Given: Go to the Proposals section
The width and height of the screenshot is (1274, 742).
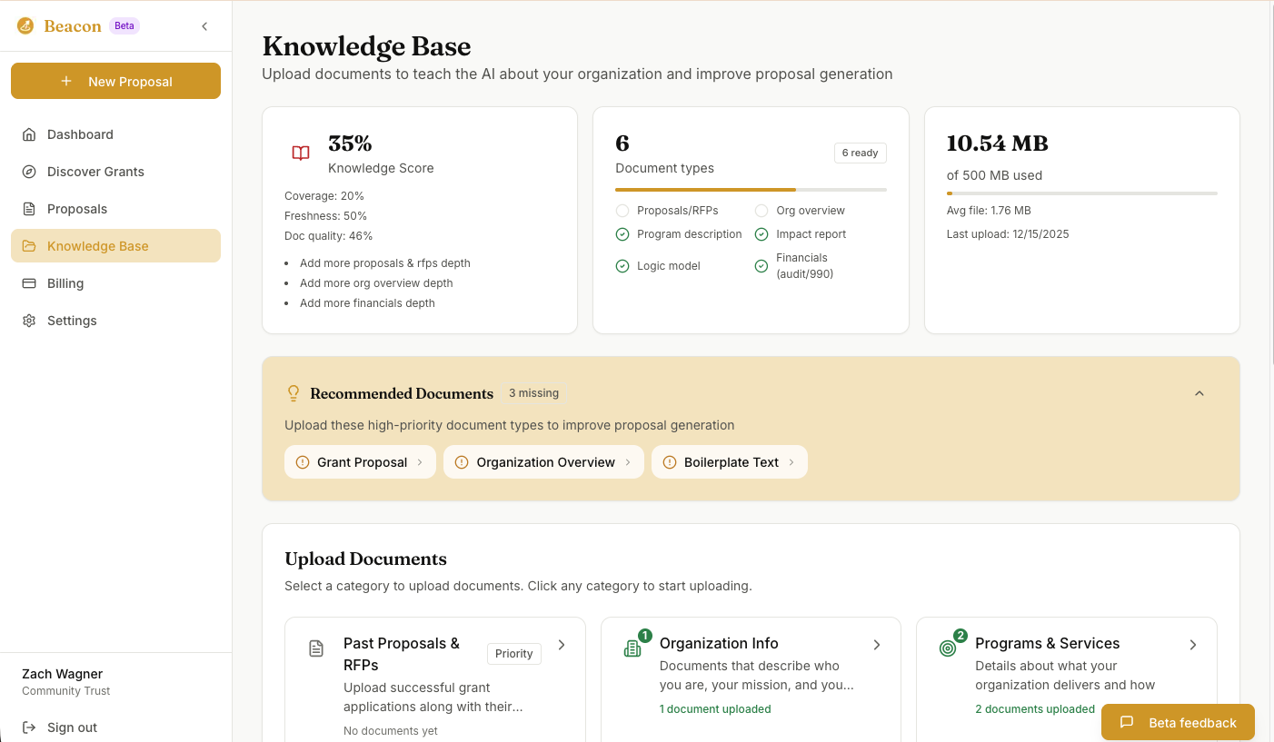Looking at the screenshot, I should click(x=77, y=209).
